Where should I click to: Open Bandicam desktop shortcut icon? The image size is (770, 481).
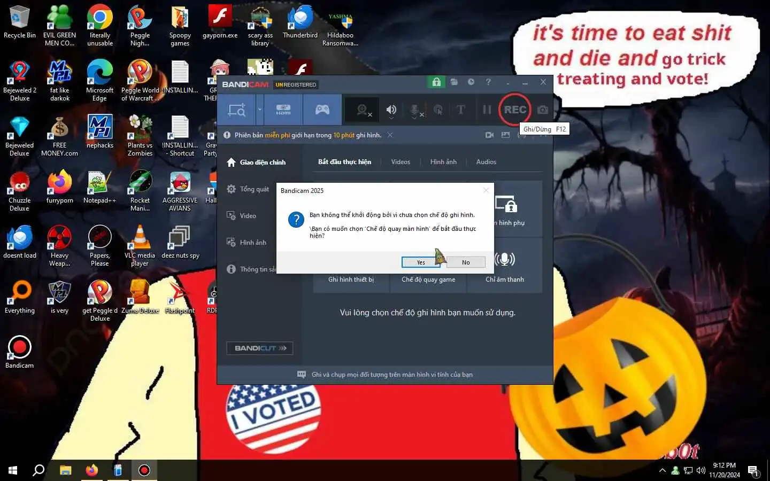coord(20,352)
